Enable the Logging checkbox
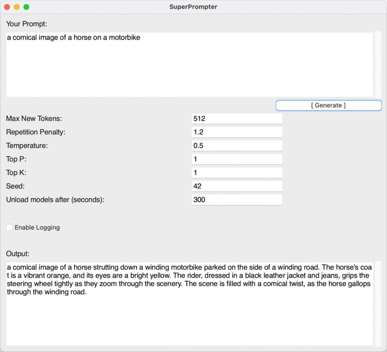The image size is (387, 352). [10, 227]
